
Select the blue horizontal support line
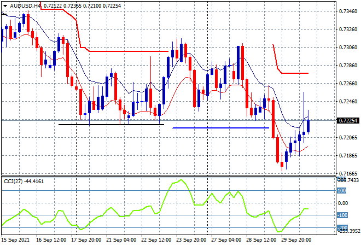[x=220, y=128]
